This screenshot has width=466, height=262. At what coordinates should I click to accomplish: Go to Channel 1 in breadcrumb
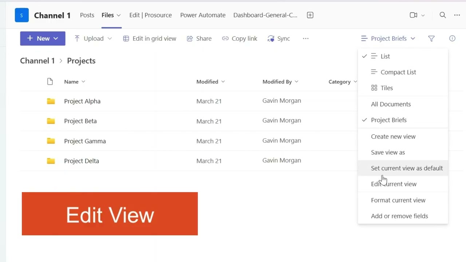[37, 61]
